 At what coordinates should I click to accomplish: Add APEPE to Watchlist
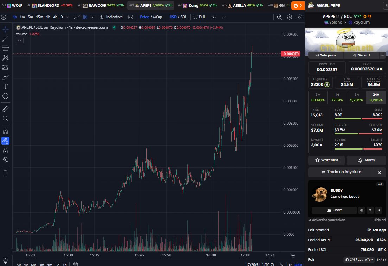coord(327,160)
